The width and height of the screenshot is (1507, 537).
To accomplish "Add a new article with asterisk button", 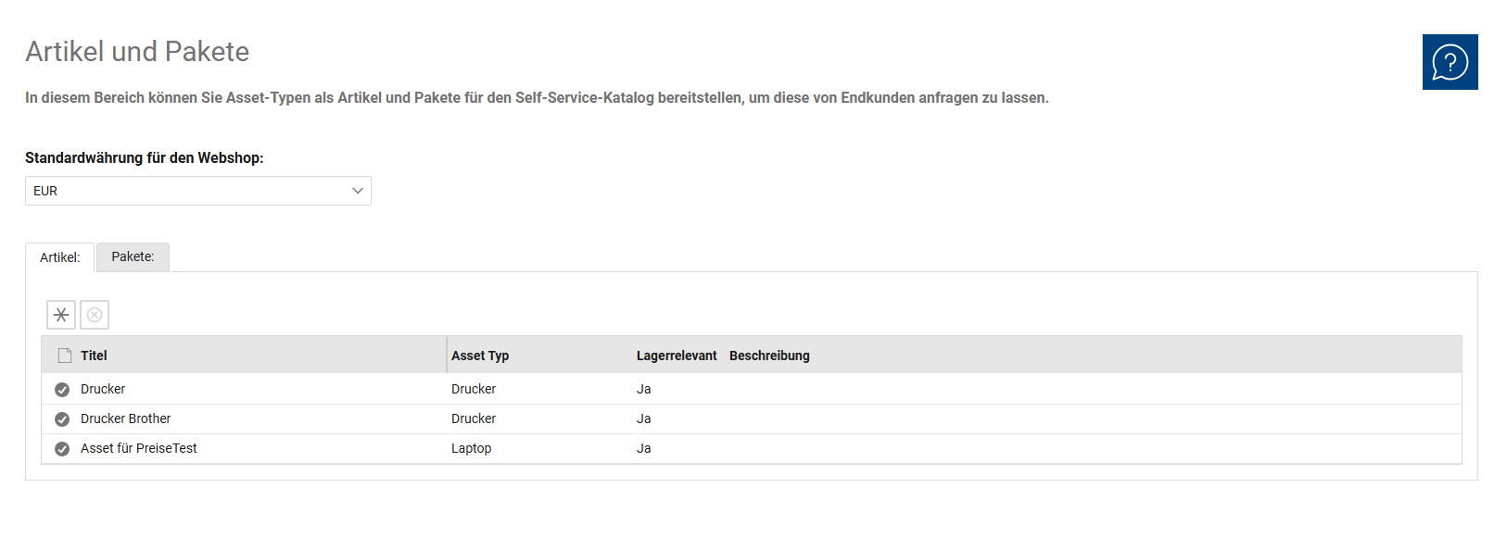I will [61, 315].
